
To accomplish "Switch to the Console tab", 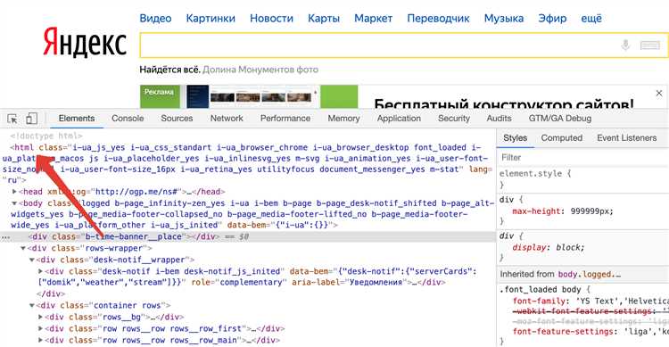I will click(x=128, y=119).
